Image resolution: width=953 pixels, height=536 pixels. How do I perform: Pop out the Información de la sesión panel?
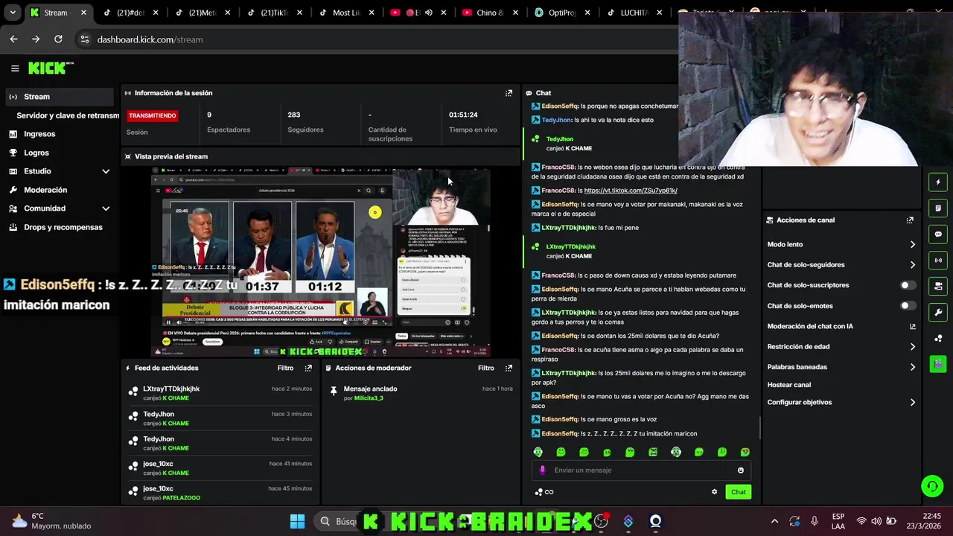[509, 93]
